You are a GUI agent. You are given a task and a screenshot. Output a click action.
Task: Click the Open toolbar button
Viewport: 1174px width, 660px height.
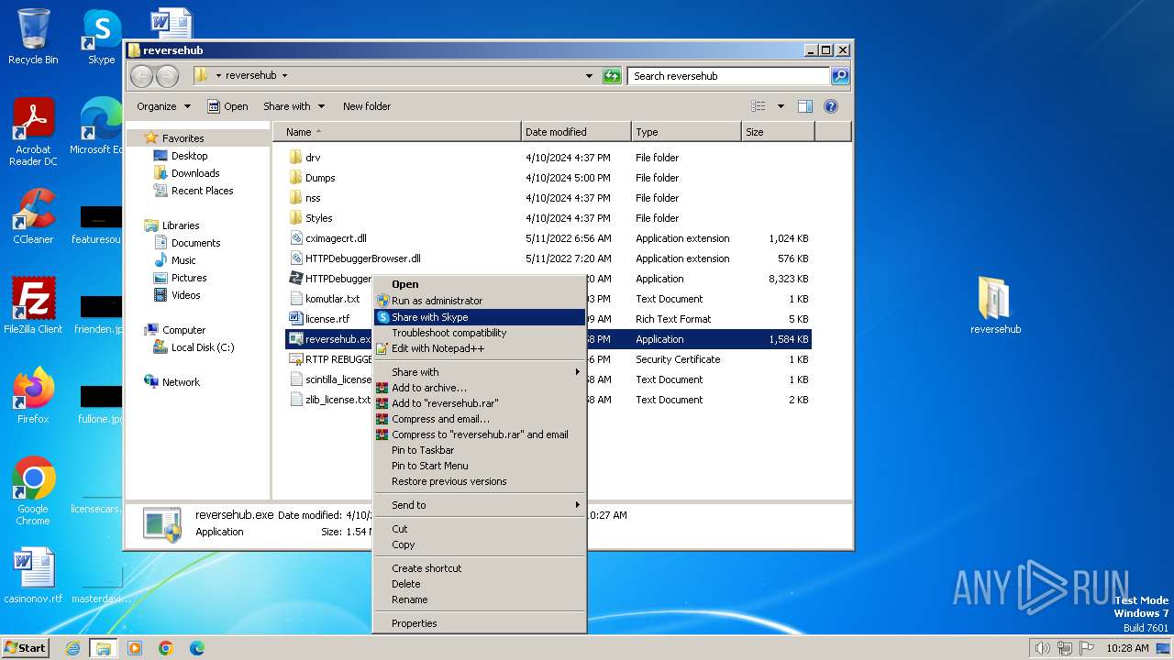point(227,106)
